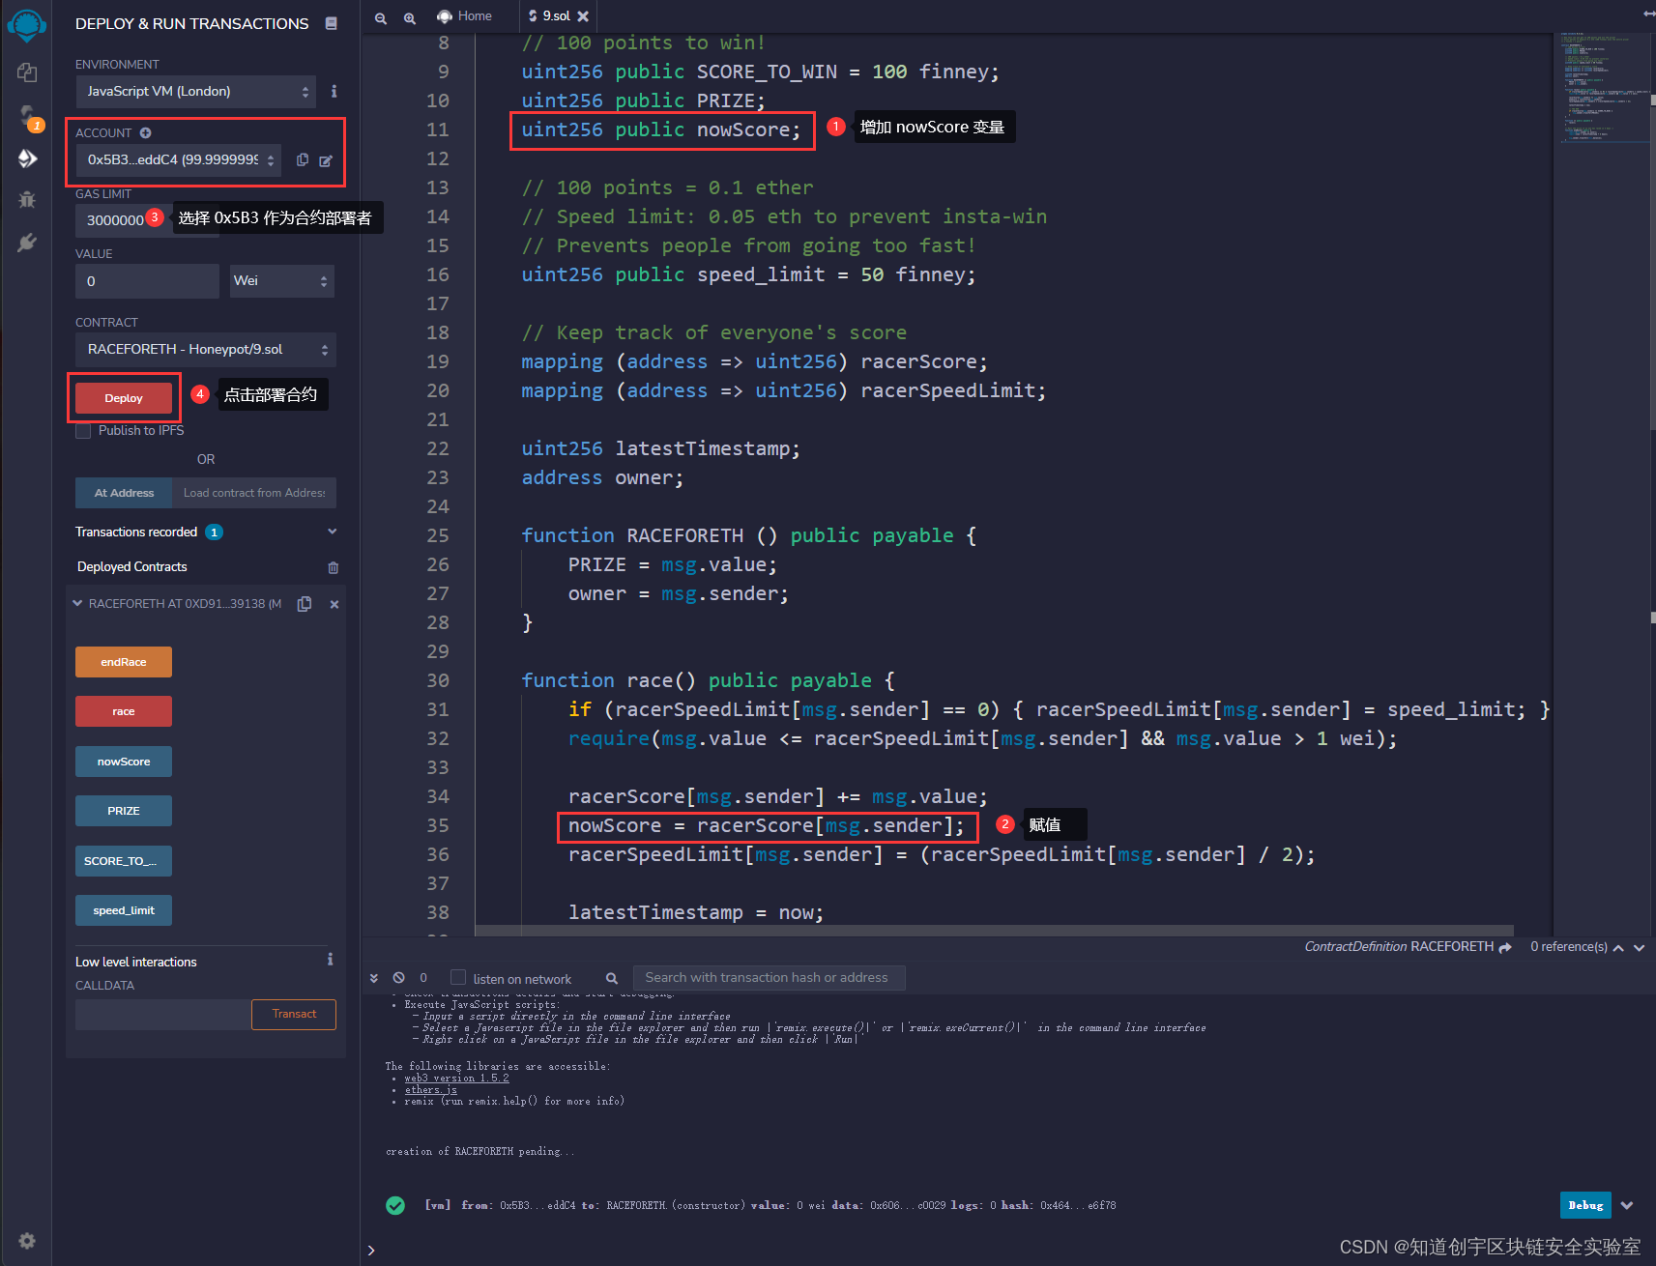The height and width of the screenshot is (1266, 1656).
Task: Remove the deployed RACEFORETH instance
Action: pyautogui.click(x=334, y=604)
